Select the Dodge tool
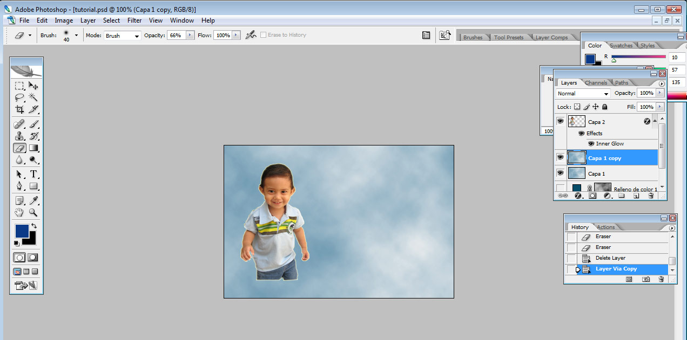This screenshot has width=687, height=340. (x=33, y=159)
